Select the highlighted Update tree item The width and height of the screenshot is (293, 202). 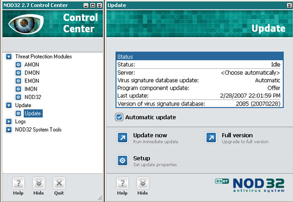pos(33,113)
